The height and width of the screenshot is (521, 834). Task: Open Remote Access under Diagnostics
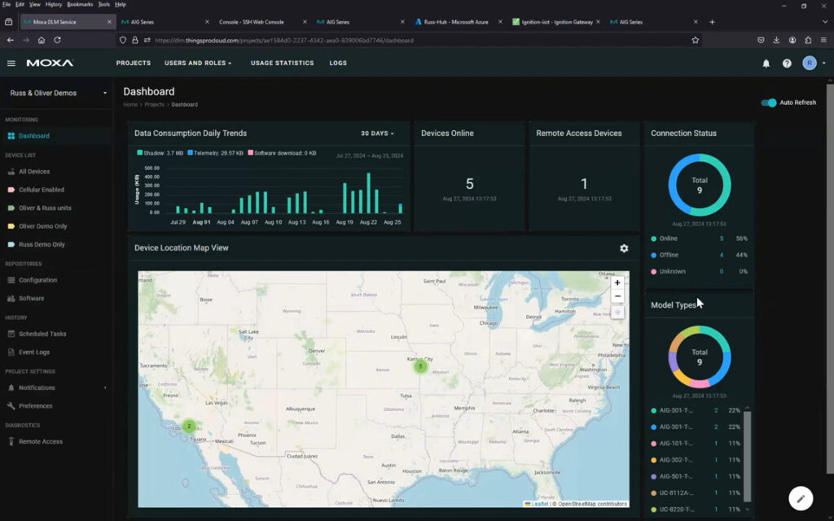point(42,441)
